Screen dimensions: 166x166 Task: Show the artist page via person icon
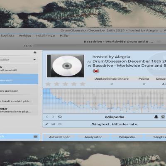tap(156, 117)
